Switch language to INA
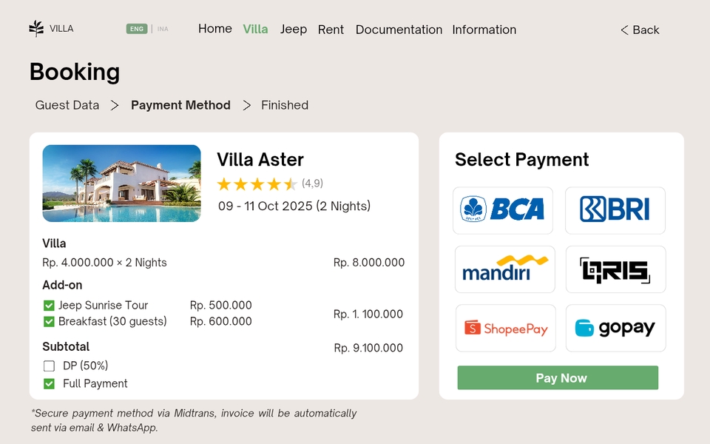This screenshot has width=710, height=444. click(x=163, y=30)
